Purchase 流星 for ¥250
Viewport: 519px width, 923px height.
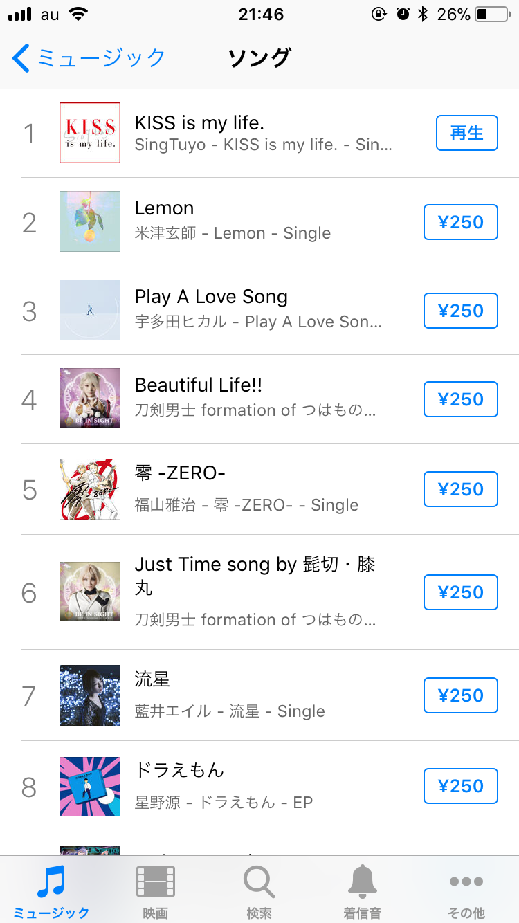tap(460, 695)
